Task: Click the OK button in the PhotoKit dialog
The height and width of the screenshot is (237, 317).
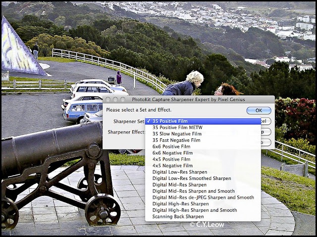Action: (x=259, y=111)
